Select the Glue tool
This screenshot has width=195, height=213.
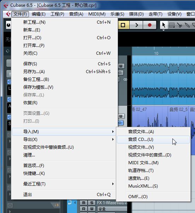(x=187, y=25)
